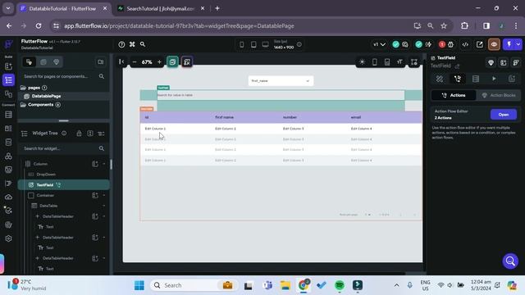Toggle the Widget Tree lock icon
Image resolution: width=525 pixels, height=295 pixels.
point(79,133)
